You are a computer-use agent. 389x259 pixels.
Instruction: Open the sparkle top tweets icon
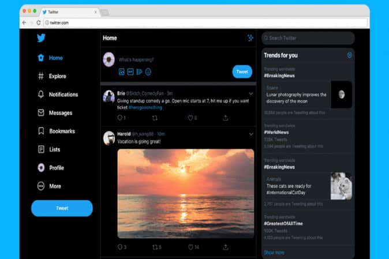[250, 38]
